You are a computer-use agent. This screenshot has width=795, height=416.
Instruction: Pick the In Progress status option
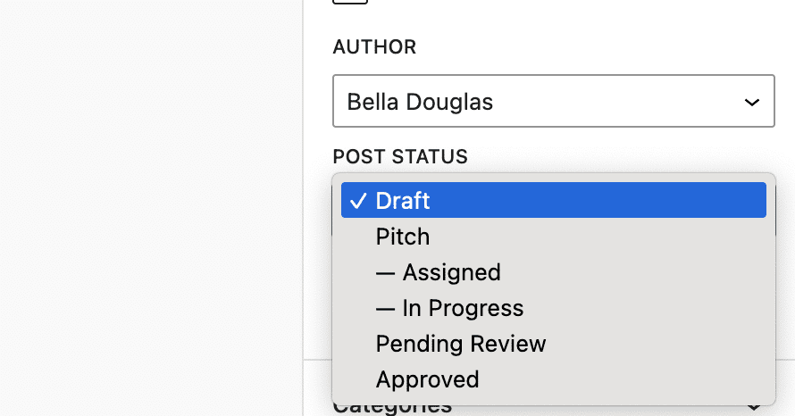pos(463,308)
